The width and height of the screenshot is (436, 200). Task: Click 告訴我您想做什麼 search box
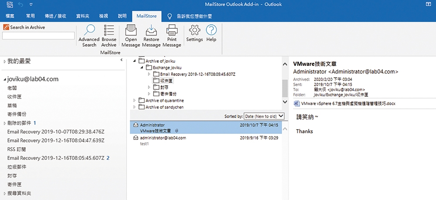coord(194,16)
